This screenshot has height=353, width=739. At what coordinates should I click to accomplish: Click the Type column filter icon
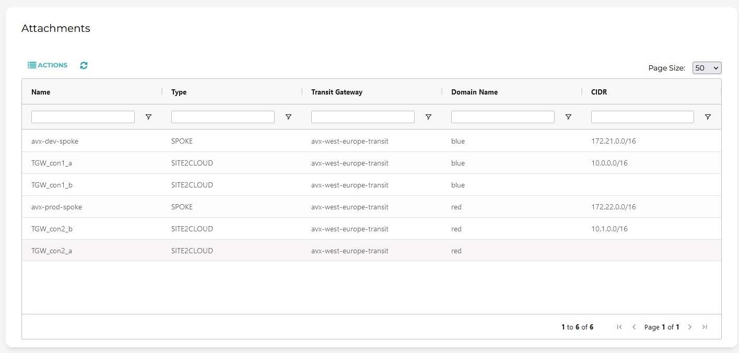288,117
